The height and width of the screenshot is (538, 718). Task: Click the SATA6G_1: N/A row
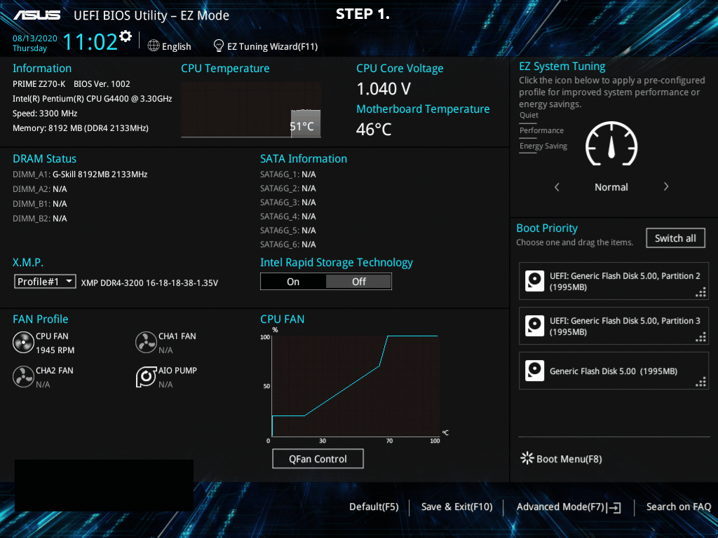click(288, 174)
